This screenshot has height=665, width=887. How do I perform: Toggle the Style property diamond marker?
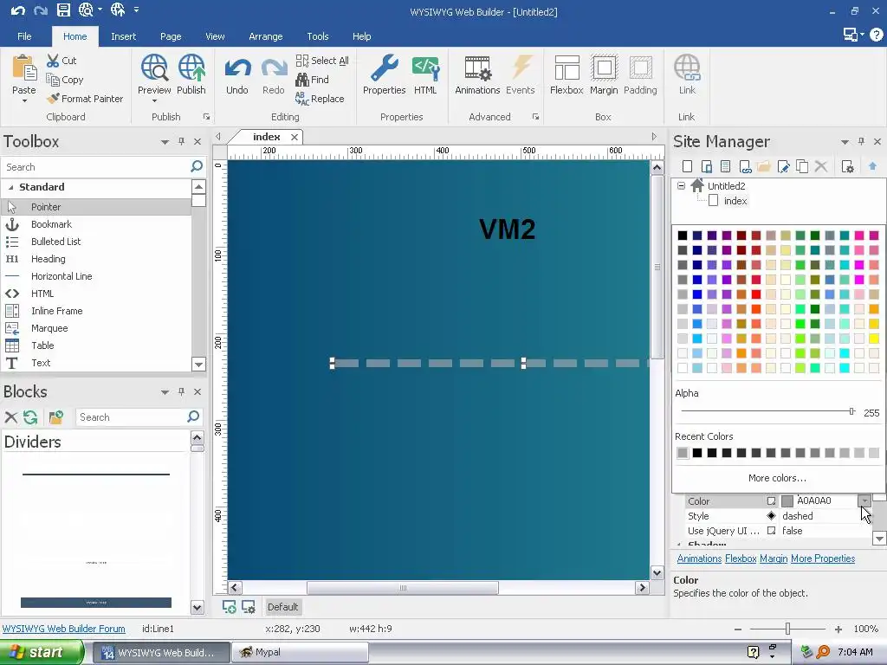tap(771, 516)
